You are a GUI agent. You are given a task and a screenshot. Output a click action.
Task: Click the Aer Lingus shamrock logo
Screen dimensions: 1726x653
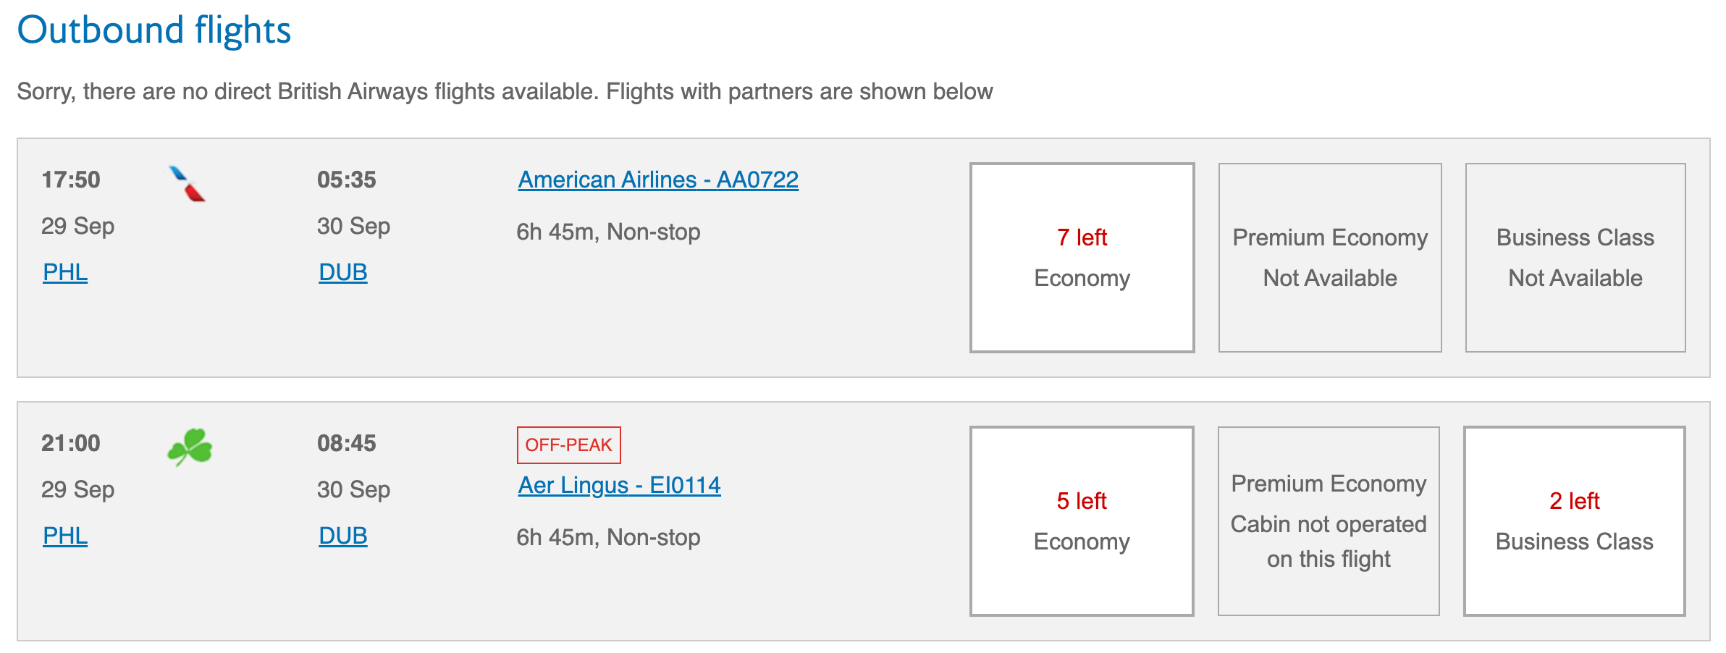190,447
